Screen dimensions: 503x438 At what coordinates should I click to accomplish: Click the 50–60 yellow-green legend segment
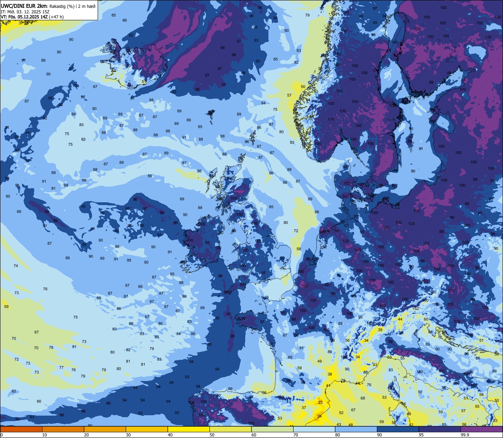pos(230,429)
